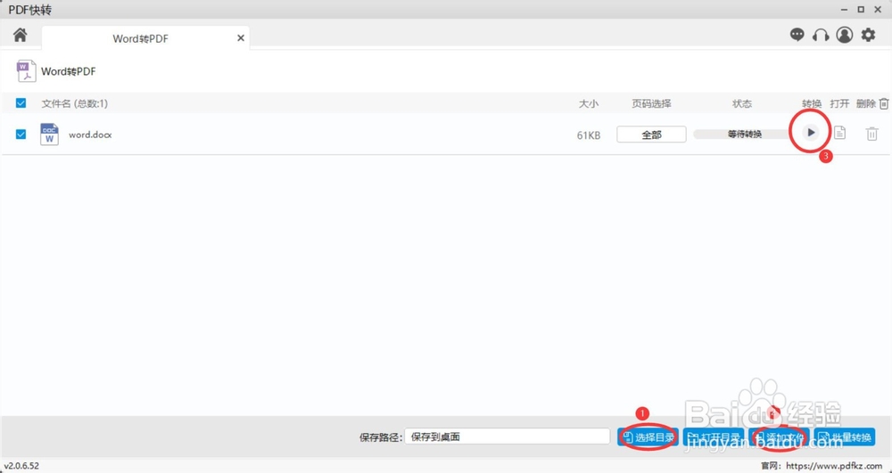Screen dimensions: 892x473
Task: Open the user account icon
Action: (x=844, y=36)
